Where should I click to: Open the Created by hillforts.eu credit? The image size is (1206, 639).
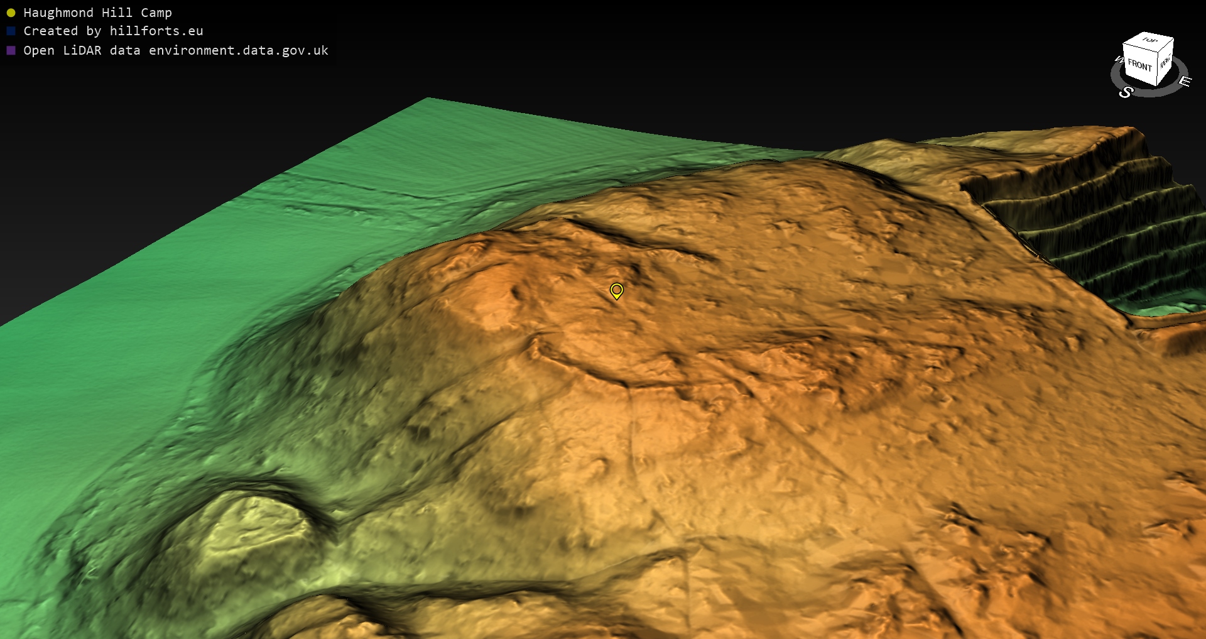point(113,31)
